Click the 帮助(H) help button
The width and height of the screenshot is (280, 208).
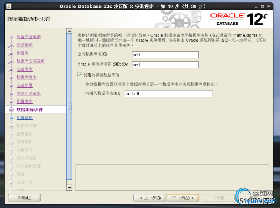[24, 198]
